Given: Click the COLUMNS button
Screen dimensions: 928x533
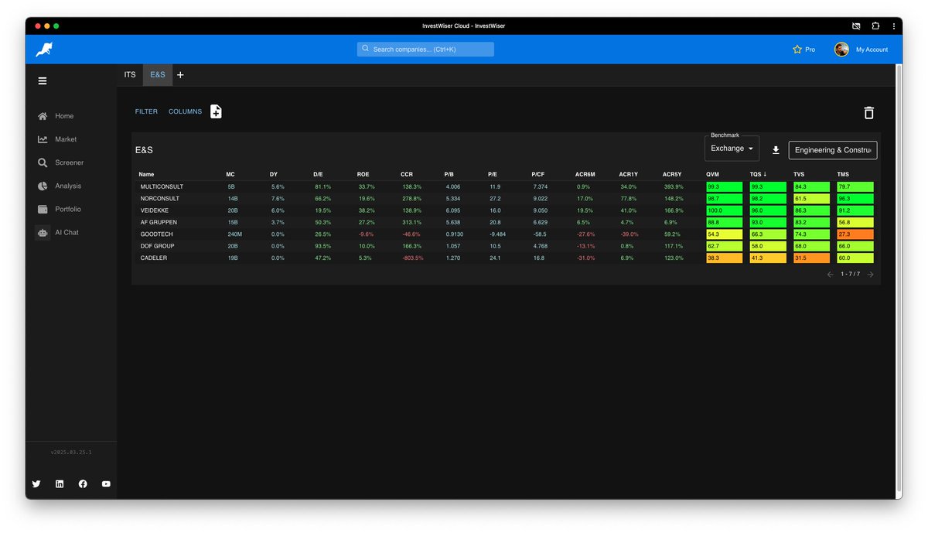Looking at the screenshot, I should tap(185, 111).
